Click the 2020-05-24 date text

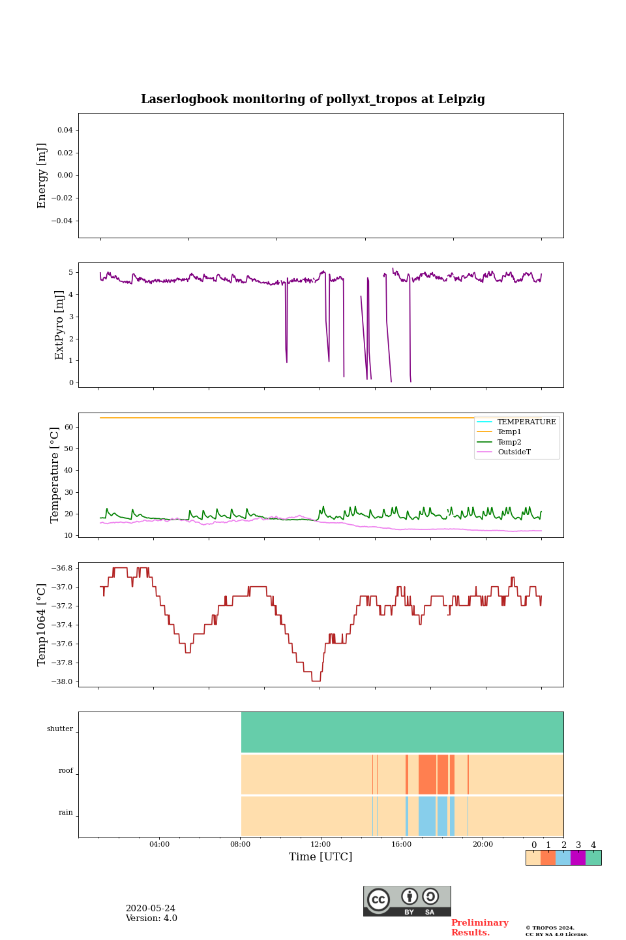[151, 909]
